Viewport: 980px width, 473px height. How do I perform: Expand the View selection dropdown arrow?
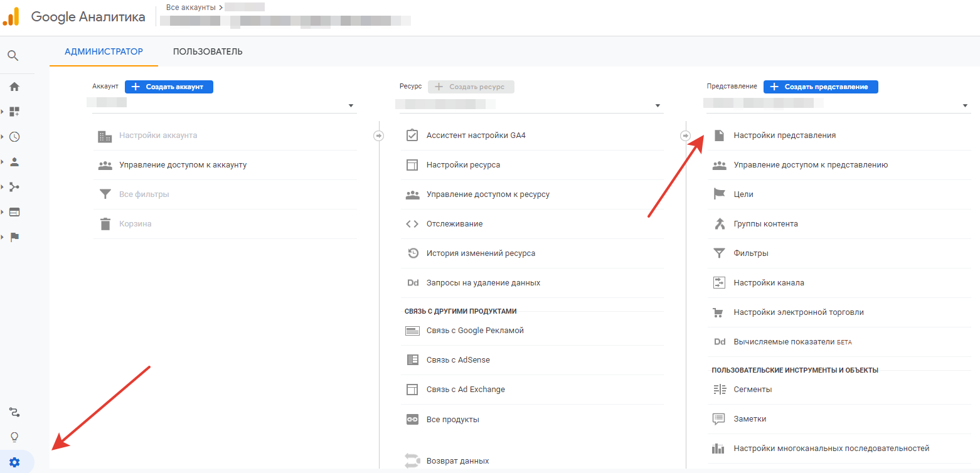point(965,106)
